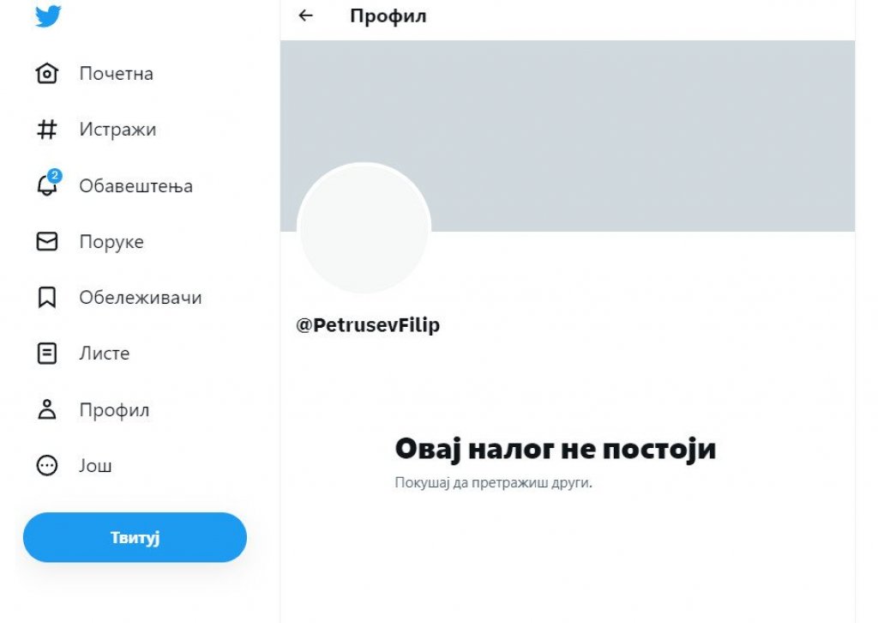Click the hashtag icon for Истражи
The image size is (878, 623).
(x=47, y=130)
